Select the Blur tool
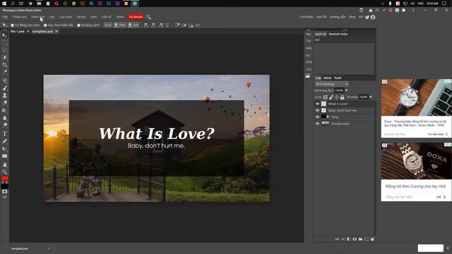The height and width of the screenshot is (254, 452). pyautogui.click(x=4, y=118)
